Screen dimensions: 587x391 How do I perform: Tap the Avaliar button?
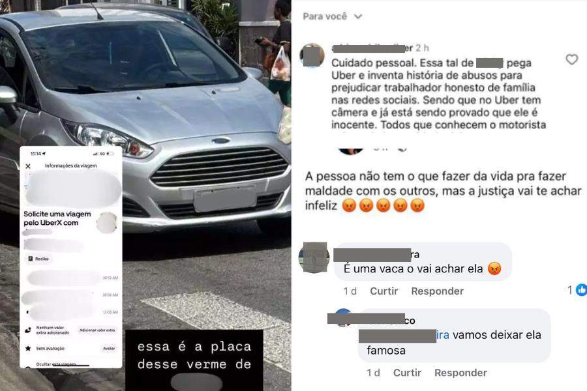pyautogui.click(x=109, y=349)
